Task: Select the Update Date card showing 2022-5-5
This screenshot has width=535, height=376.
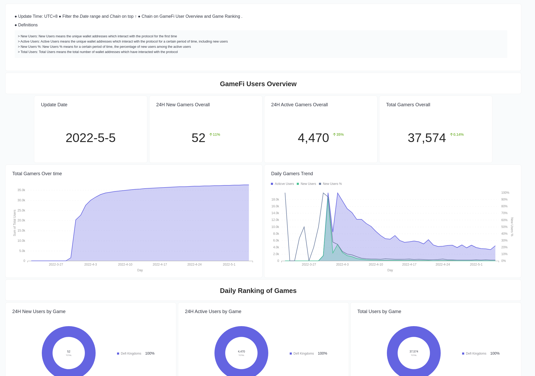Action: click(90, 129)
